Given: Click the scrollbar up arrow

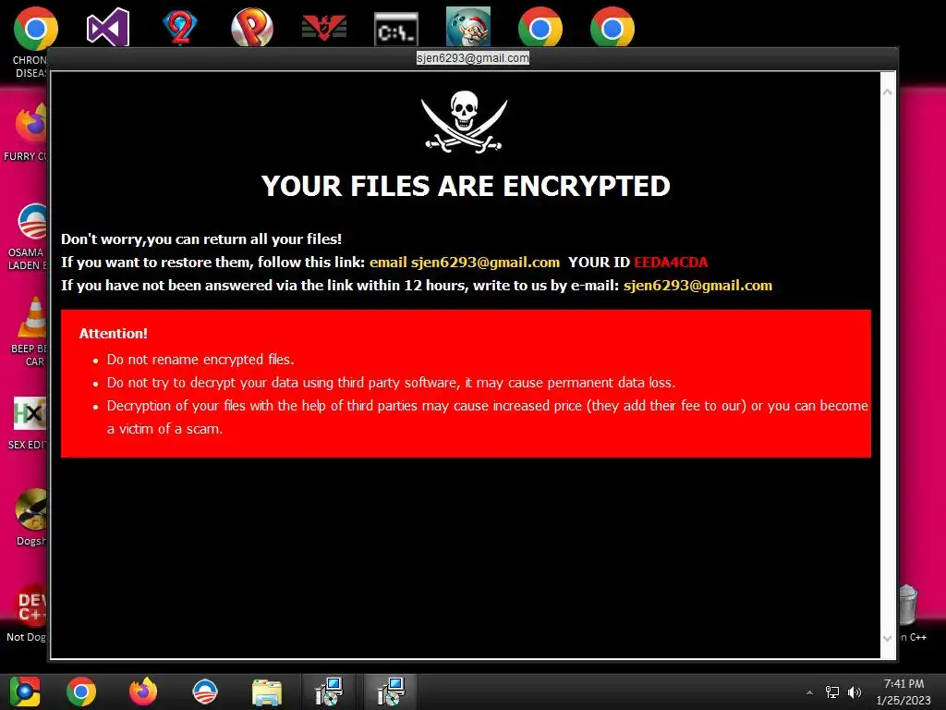Looking at the screenshot, I should click(x=888, y=92).
